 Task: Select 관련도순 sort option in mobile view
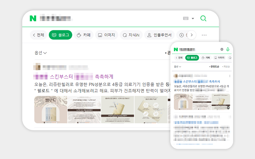coord(215,66)
